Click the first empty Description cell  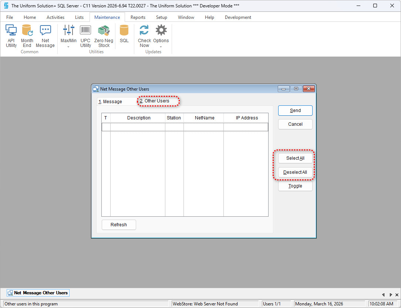click(138, 127)
